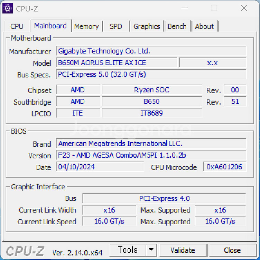Click the Manufacturer Gigabyte field
260x260 pixels.
coord(151,51)
